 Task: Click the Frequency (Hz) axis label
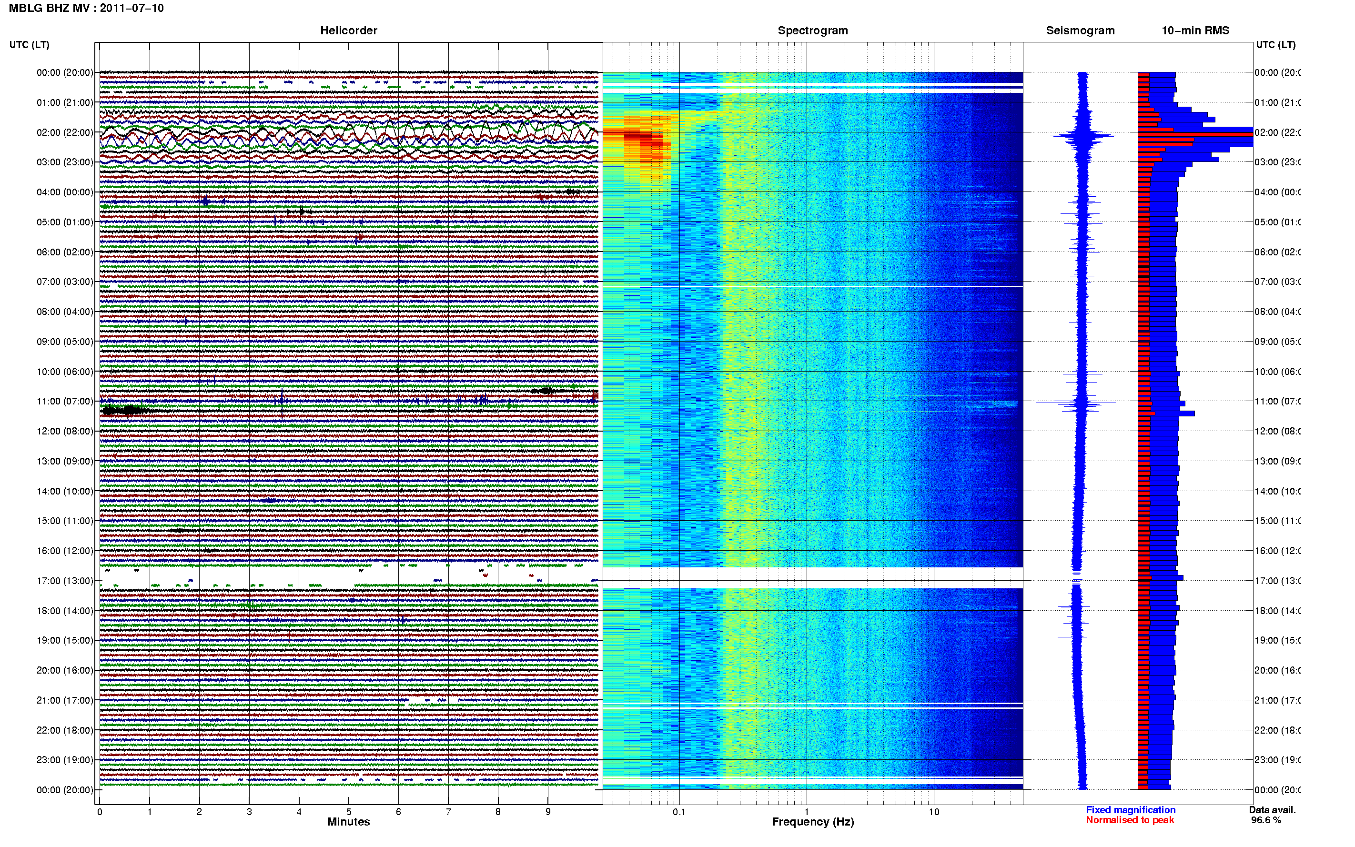[x=813, y=822]
